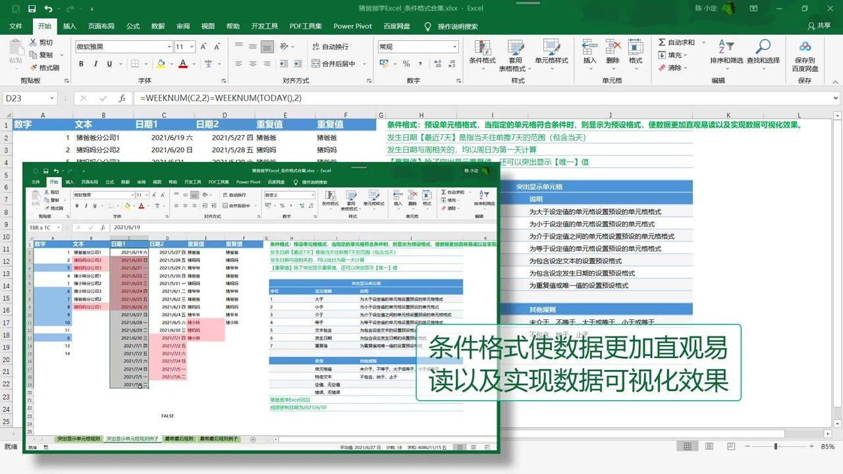The image size is (843, 474).
Task: Toggle Underline formatting
Action: point(110,64)
